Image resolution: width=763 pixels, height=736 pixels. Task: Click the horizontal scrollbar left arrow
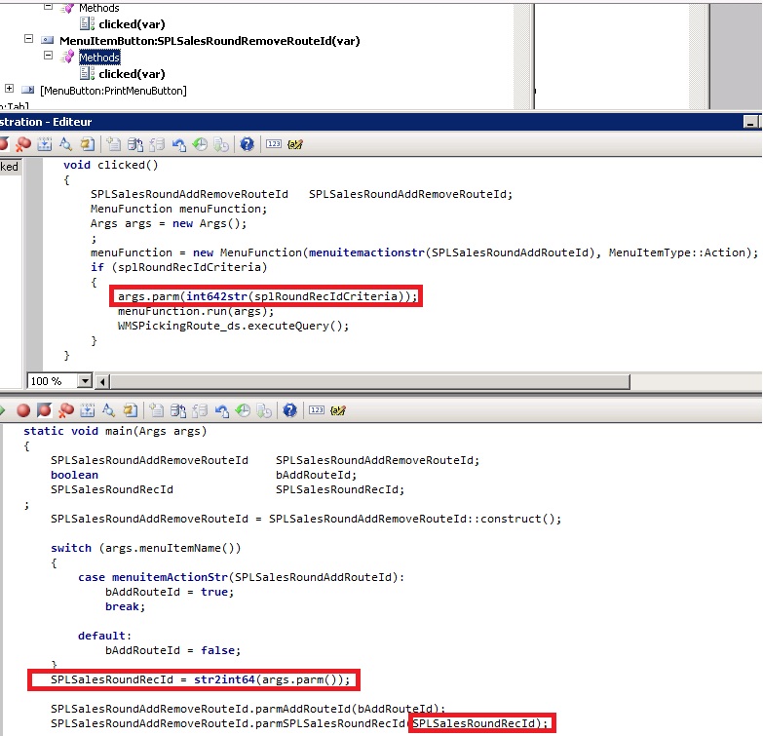101,381
